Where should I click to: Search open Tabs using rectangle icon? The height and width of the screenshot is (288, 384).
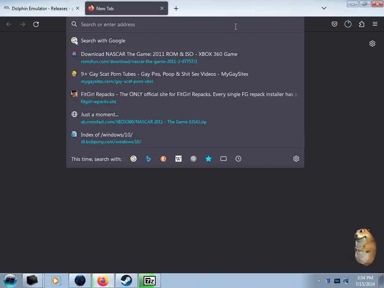click(x=223, y=159)
